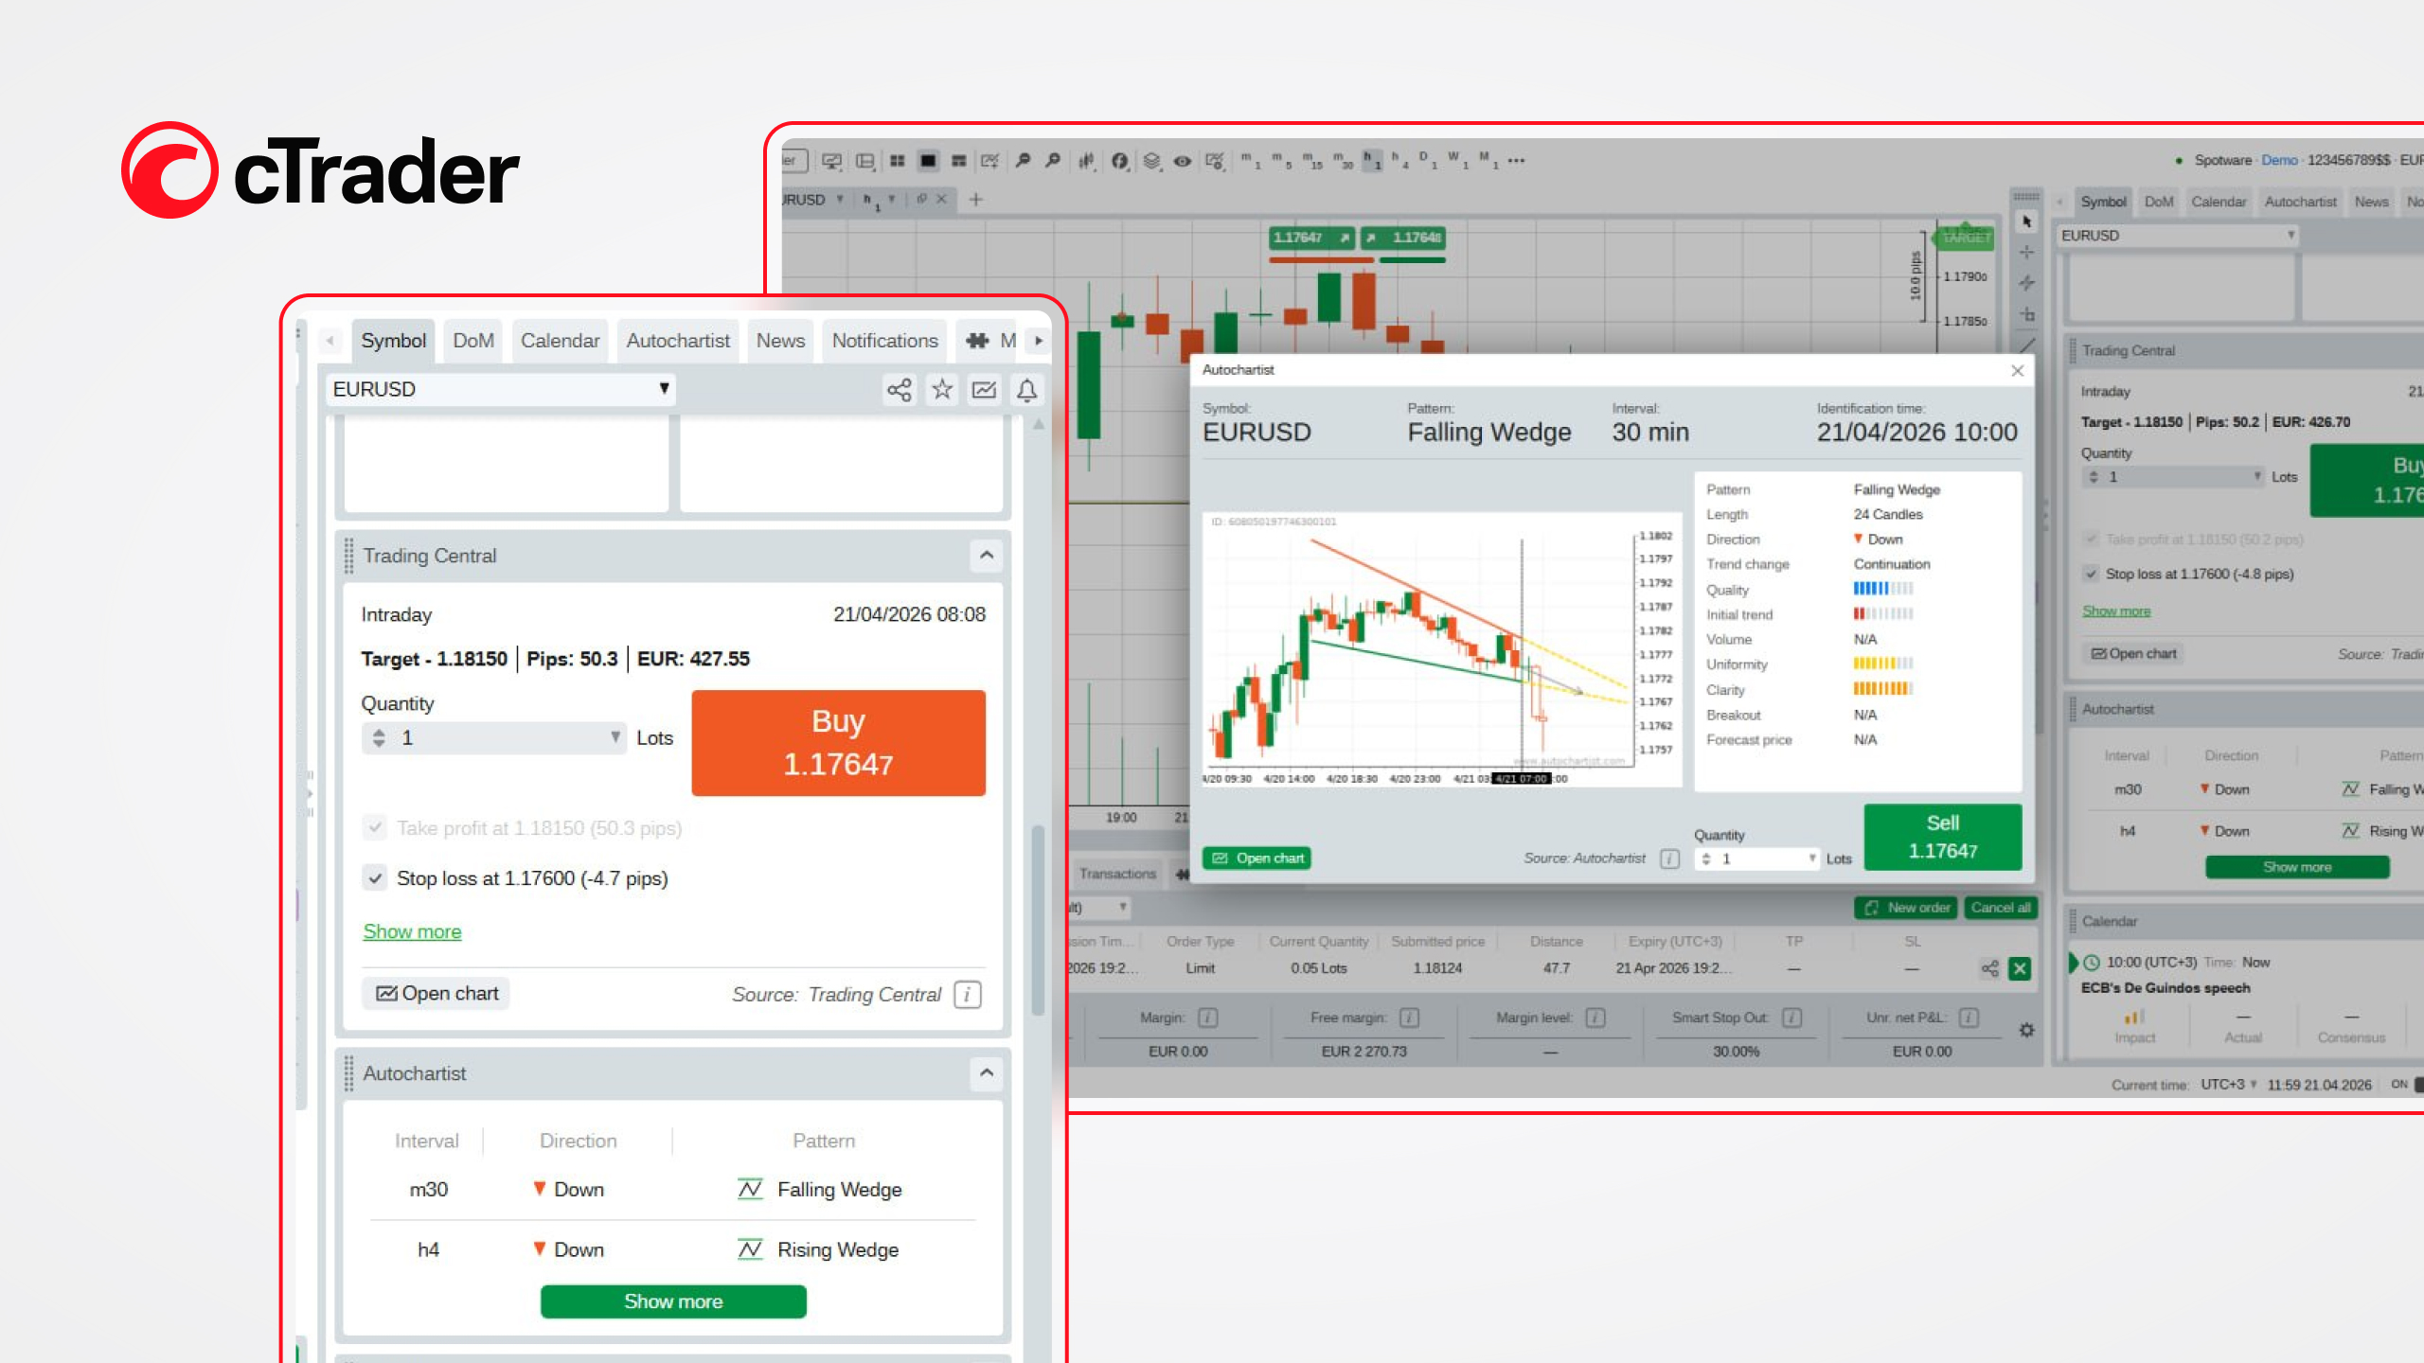Screen dimensions: 2424x1363
Task: Click the share icon in the pending order row
Action: [x=1989, y=968]
